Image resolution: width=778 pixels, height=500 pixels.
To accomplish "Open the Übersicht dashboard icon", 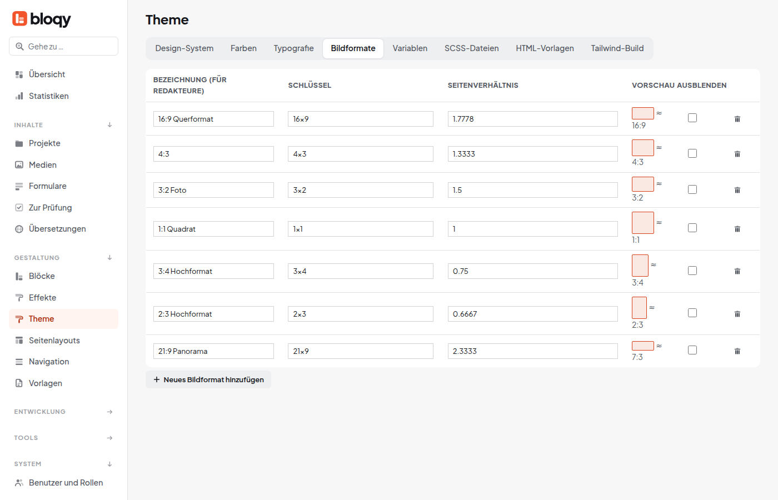I will [19, 74].
